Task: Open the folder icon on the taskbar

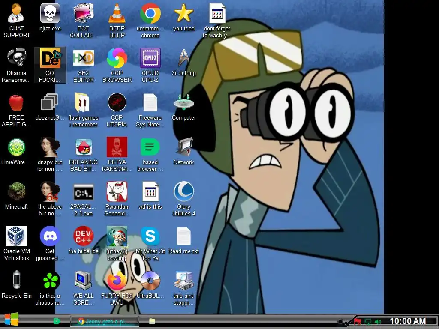Action: [x=152, y=321]
